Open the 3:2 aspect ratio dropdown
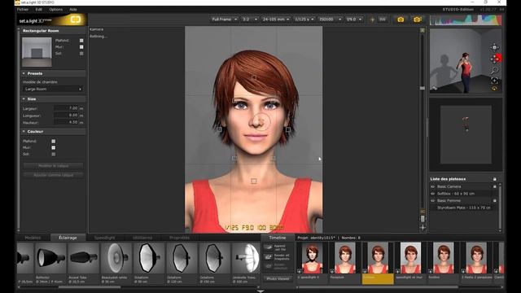This screenshot has width=521, height=293. pos(250,20)
